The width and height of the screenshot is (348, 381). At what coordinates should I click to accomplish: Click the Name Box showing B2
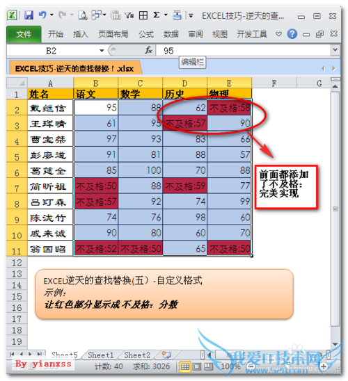[52, 51]
